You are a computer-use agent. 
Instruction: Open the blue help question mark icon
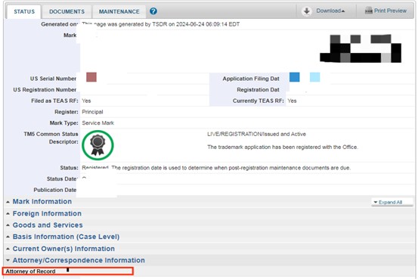pyautogui.click(x=153, y=11)
